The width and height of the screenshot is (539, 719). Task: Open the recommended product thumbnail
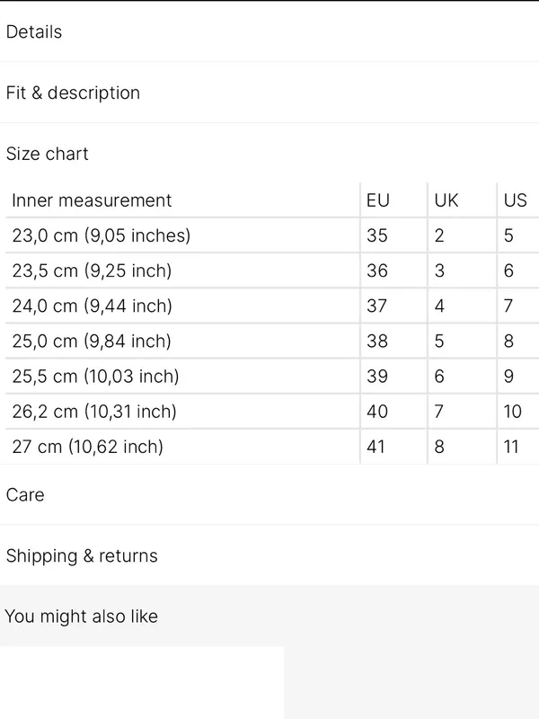coord(142,682)
